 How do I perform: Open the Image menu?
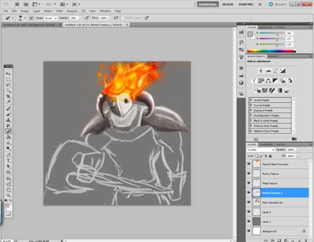(24, 11)
